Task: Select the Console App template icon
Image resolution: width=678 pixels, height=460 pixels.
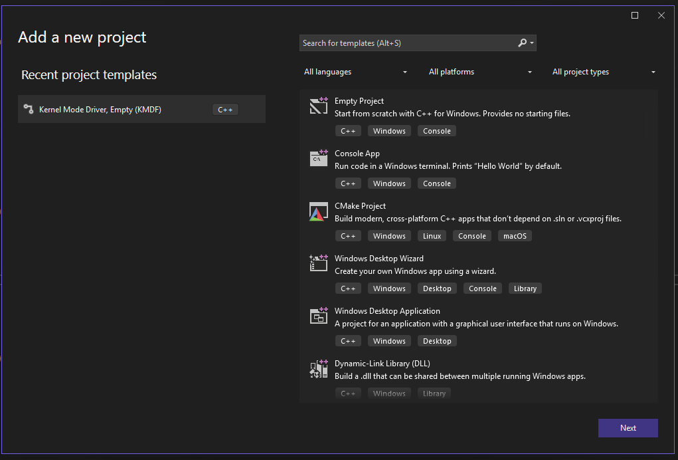Action: point(318,158)
